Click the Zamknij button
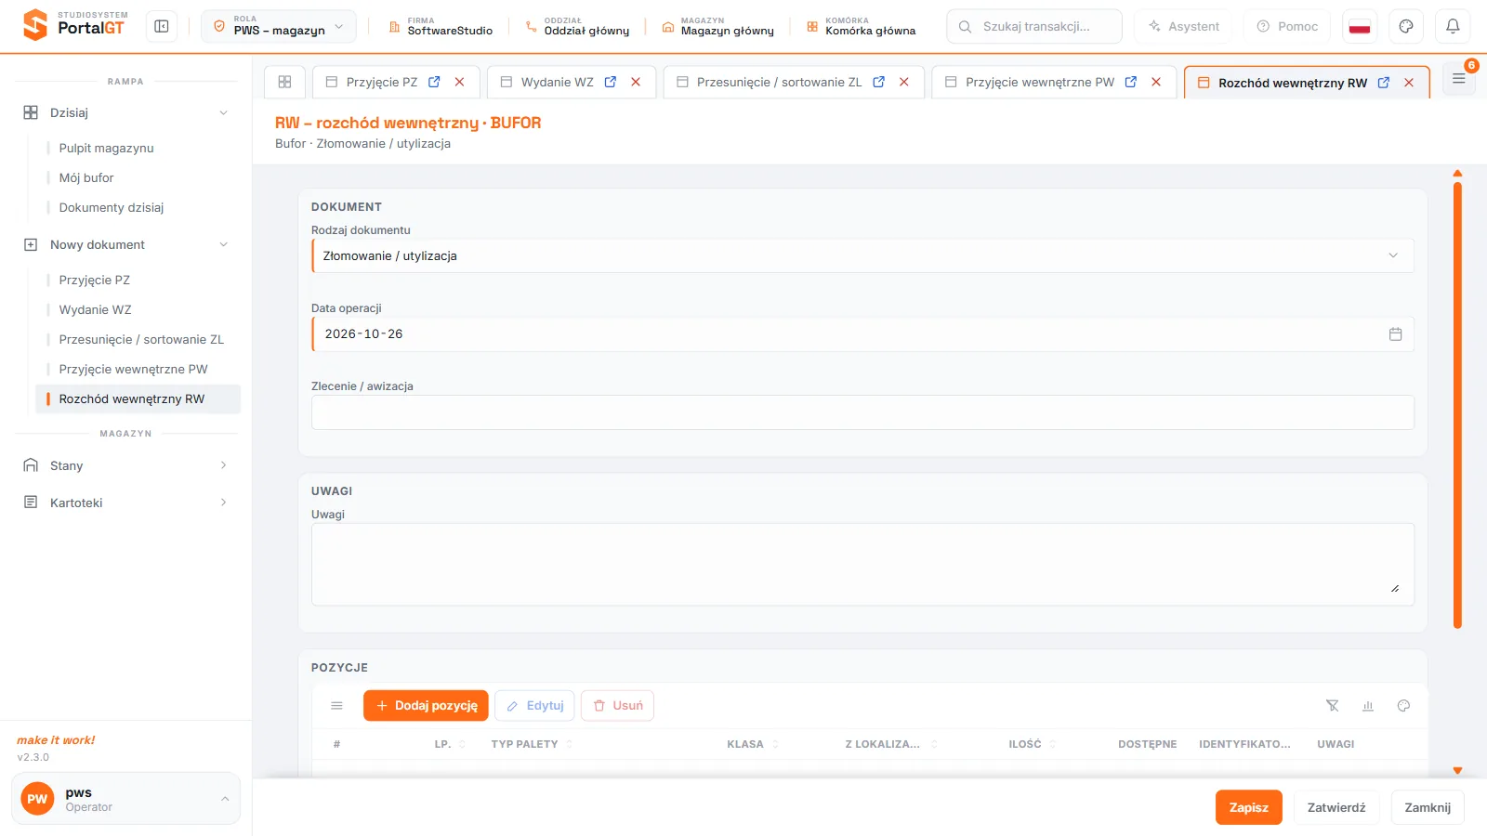Viewport: 1487px width, 836px height. pyautogui.click(x=1428, y=807)
